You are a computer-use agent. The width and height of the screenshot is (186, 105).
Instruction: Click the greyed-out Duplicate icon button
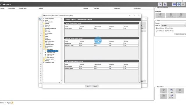[171, 15]
